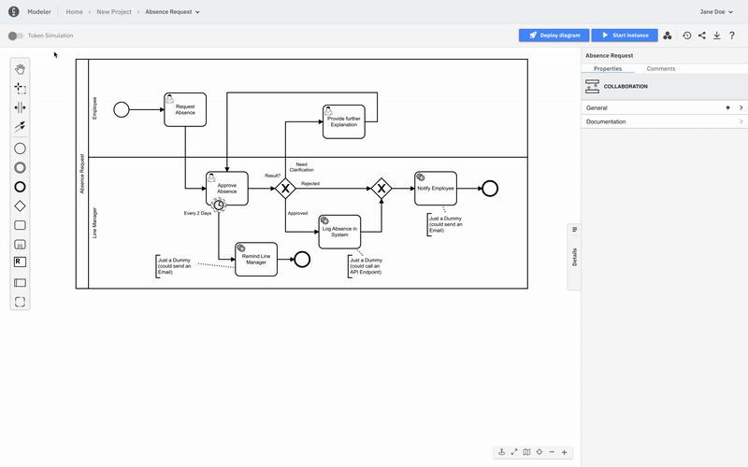748x467 pixels.
Task: Enable Token Simulation switch
Action: (x=15, y=35)
